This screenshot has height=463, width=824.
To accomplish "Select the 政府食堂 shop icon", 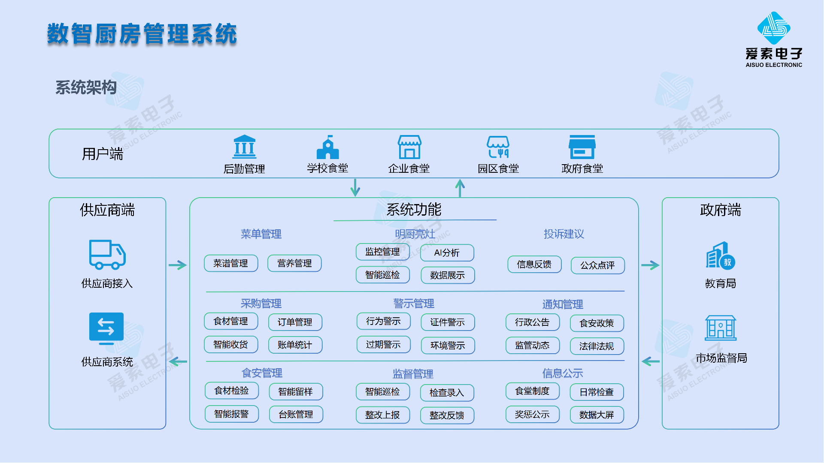I will click(582, 147).
